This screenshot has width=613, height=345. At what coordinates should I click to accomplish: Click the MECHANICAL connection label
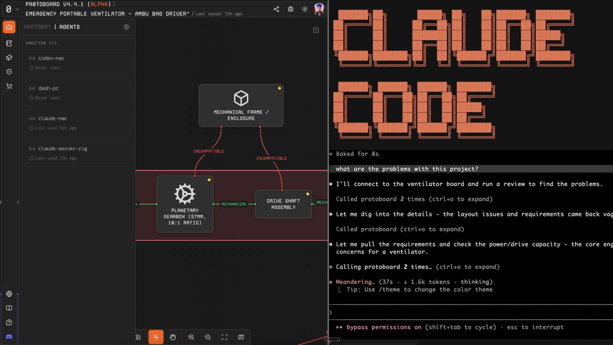234,204
